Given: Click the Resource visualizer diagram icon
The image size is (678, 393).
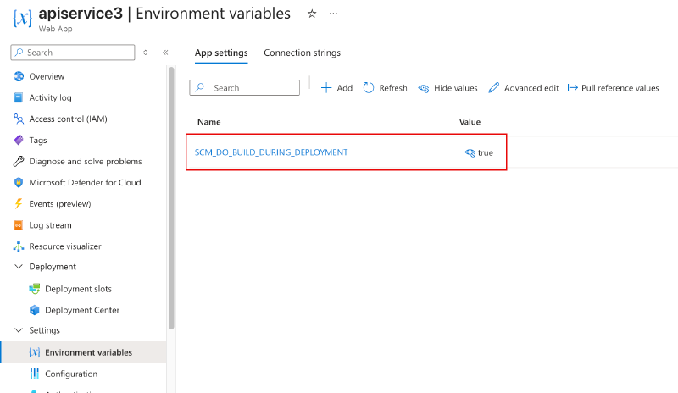Looking at the screenshot, I should coord(19,246).
